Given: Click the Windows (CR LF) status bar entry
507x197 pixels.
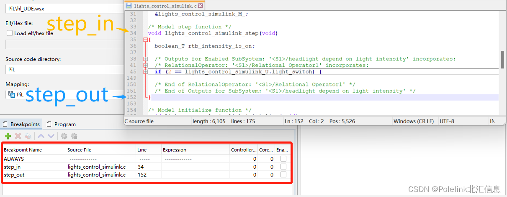Looking at the screenshot, I should [414, 121].
